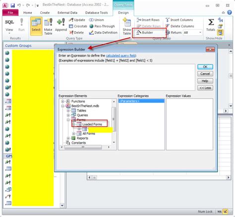This screenshot has height=217, width=235.
Task: Collapse dialog with << Less button
Action: pyautogui.click(x=205, y=88)
